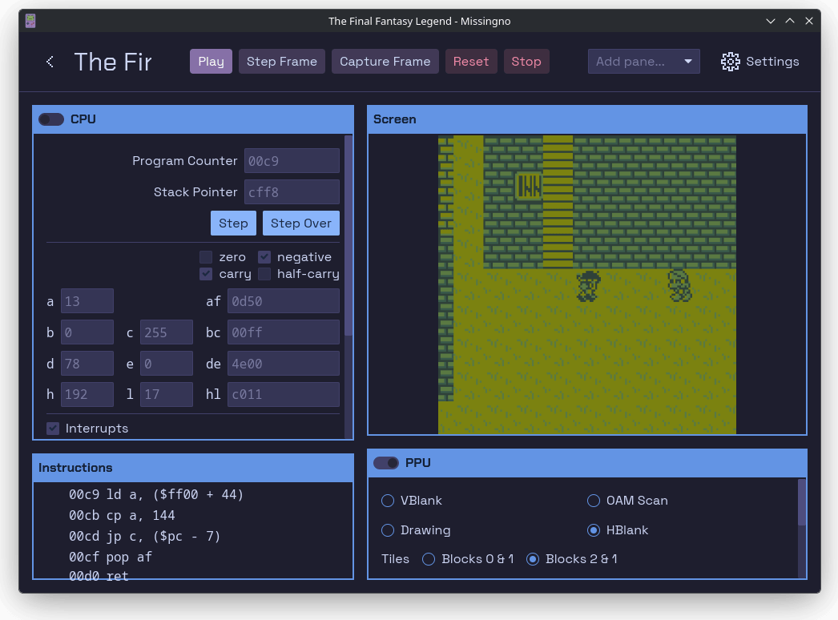Uncheck the carry flag checkbox
The height and width of the screenshot is (620, 838).
tap(206, 274)
